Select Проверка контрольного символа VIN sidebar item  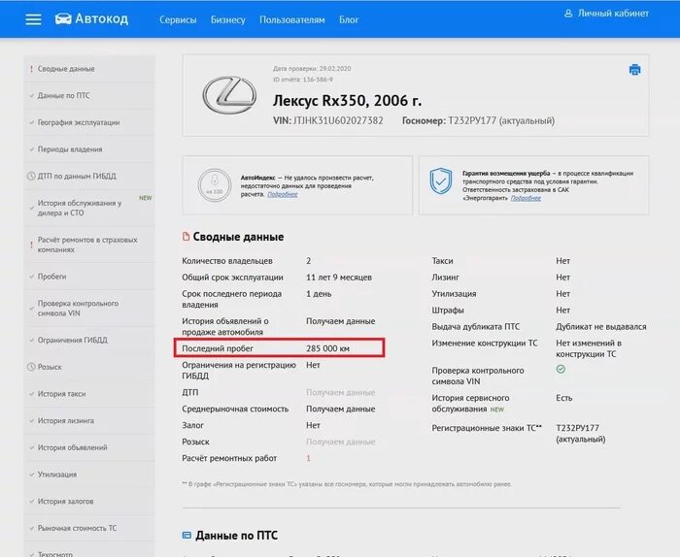pos(89,309)
